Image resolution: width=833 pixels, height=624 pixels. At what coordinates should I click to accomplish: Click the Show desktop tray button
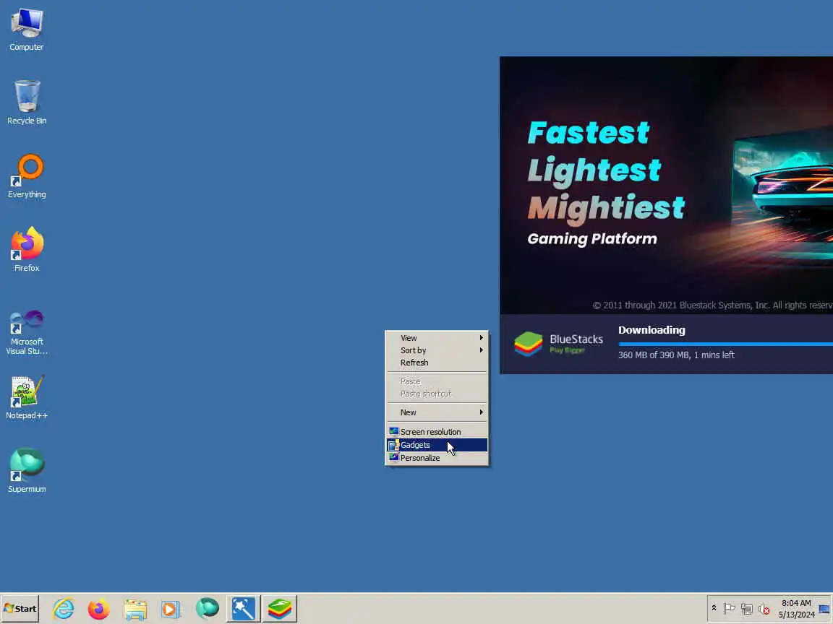pos(824,609)
